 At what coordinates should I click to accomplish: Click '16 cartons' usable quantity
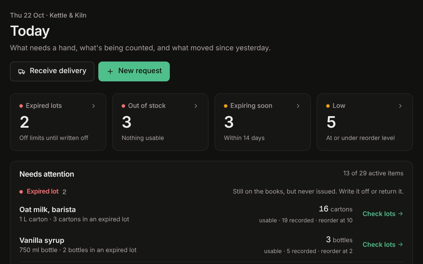336,209
